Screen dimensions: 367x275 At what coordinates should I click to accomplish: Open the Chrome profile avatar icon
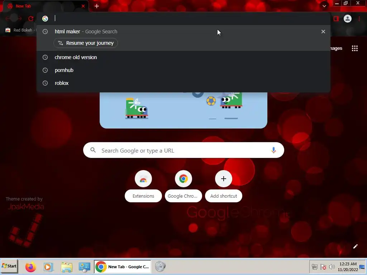[347, 19]
